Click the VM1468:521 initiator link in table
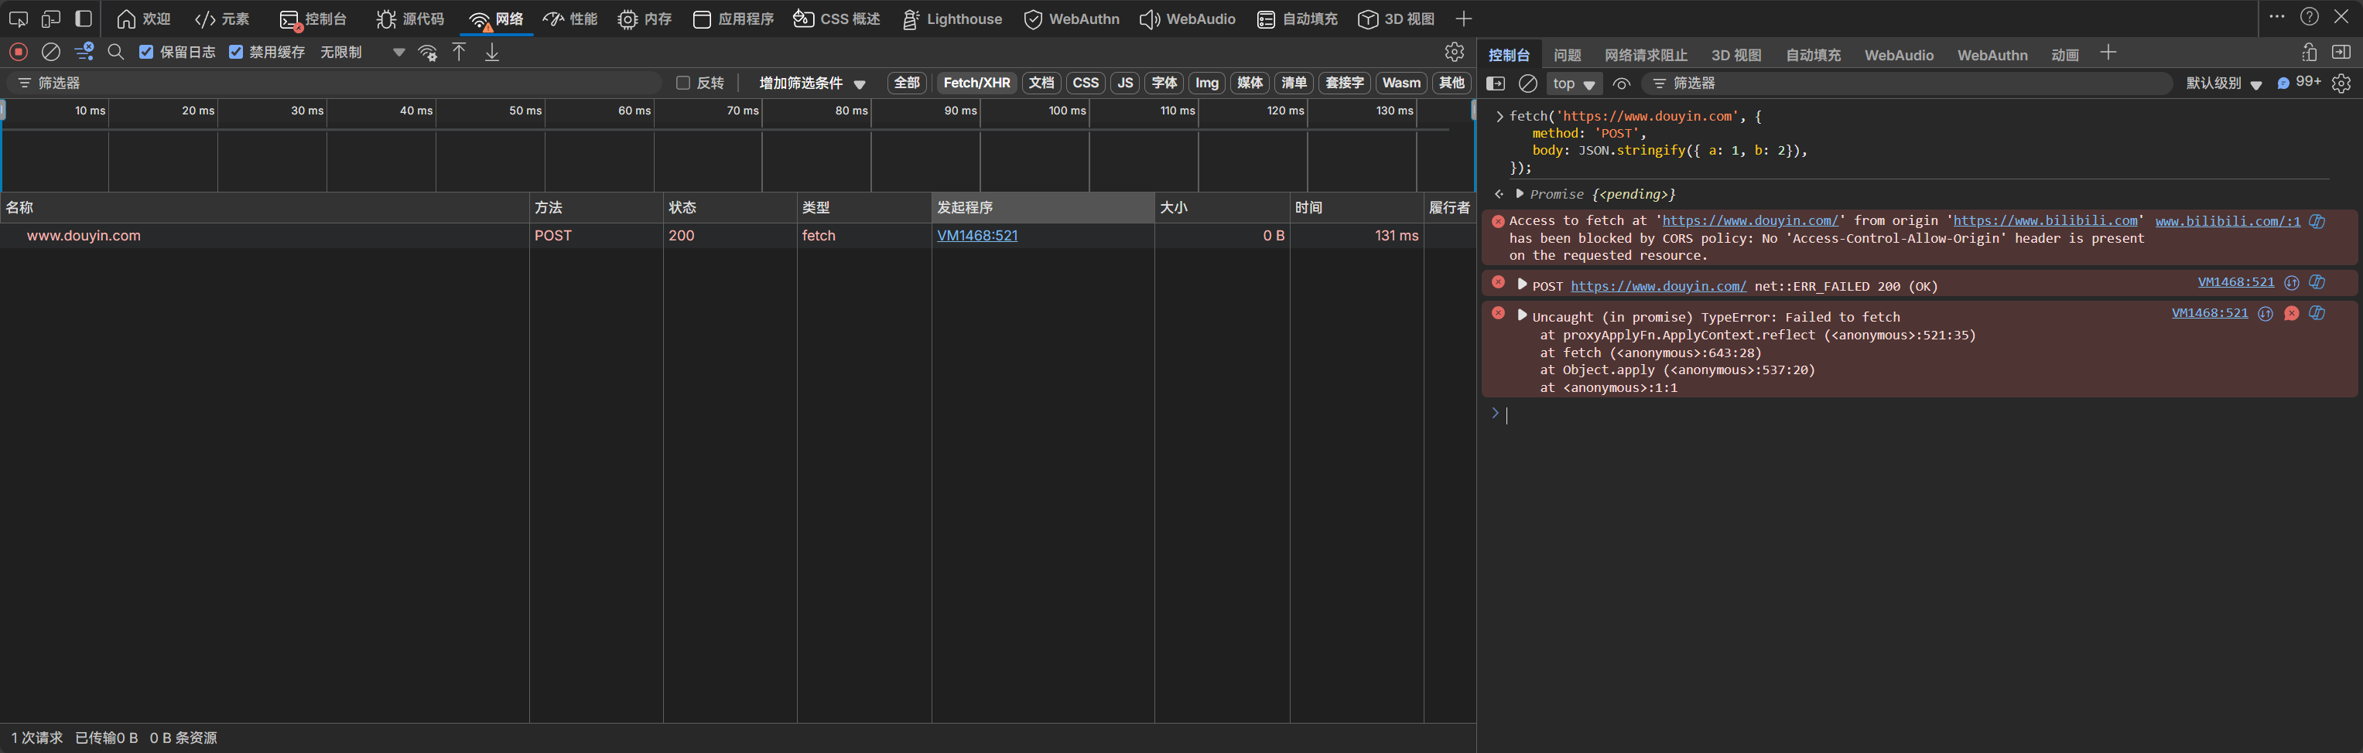The image size is (2363, 753). pyautogui.click(x=977, y=236)
